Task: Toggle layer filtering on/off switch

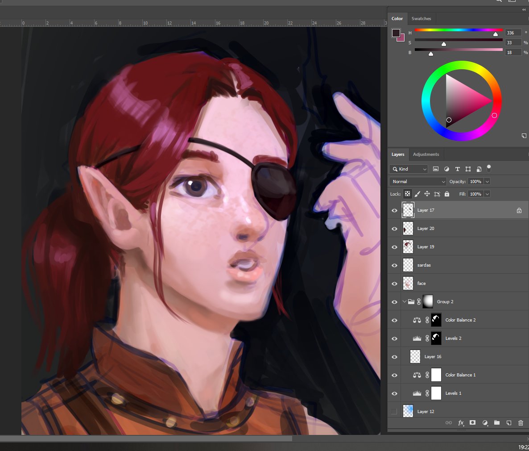Action: pos(489,168)
